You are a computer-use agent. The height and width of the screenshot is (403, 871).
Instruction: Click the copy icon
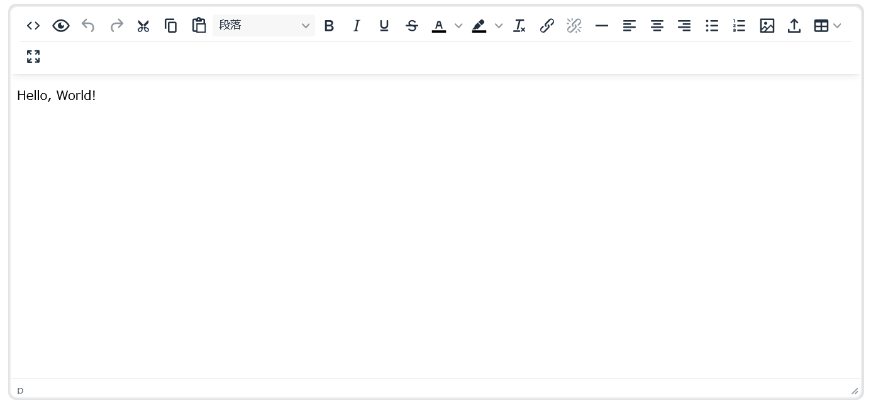point(171,26)
